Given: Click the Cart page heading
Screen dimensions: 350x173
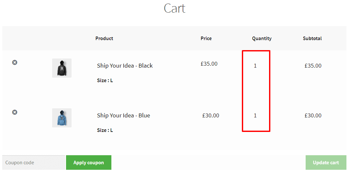Looking at the screenshot, I should point(175,8).
